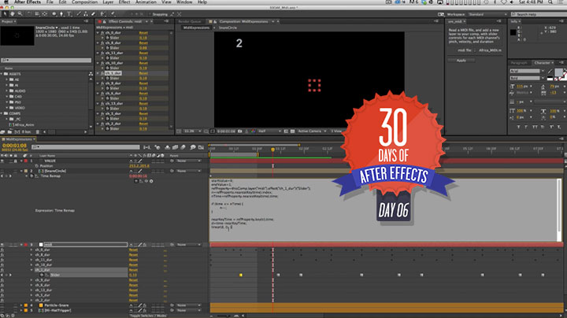Open the Workspace Standard dropdown

[487, 14]
